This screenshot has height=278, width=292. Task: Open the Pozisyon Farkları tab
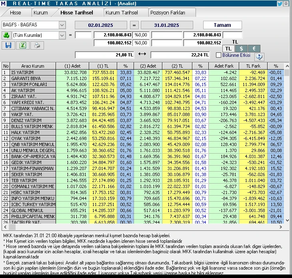[168, 13]
